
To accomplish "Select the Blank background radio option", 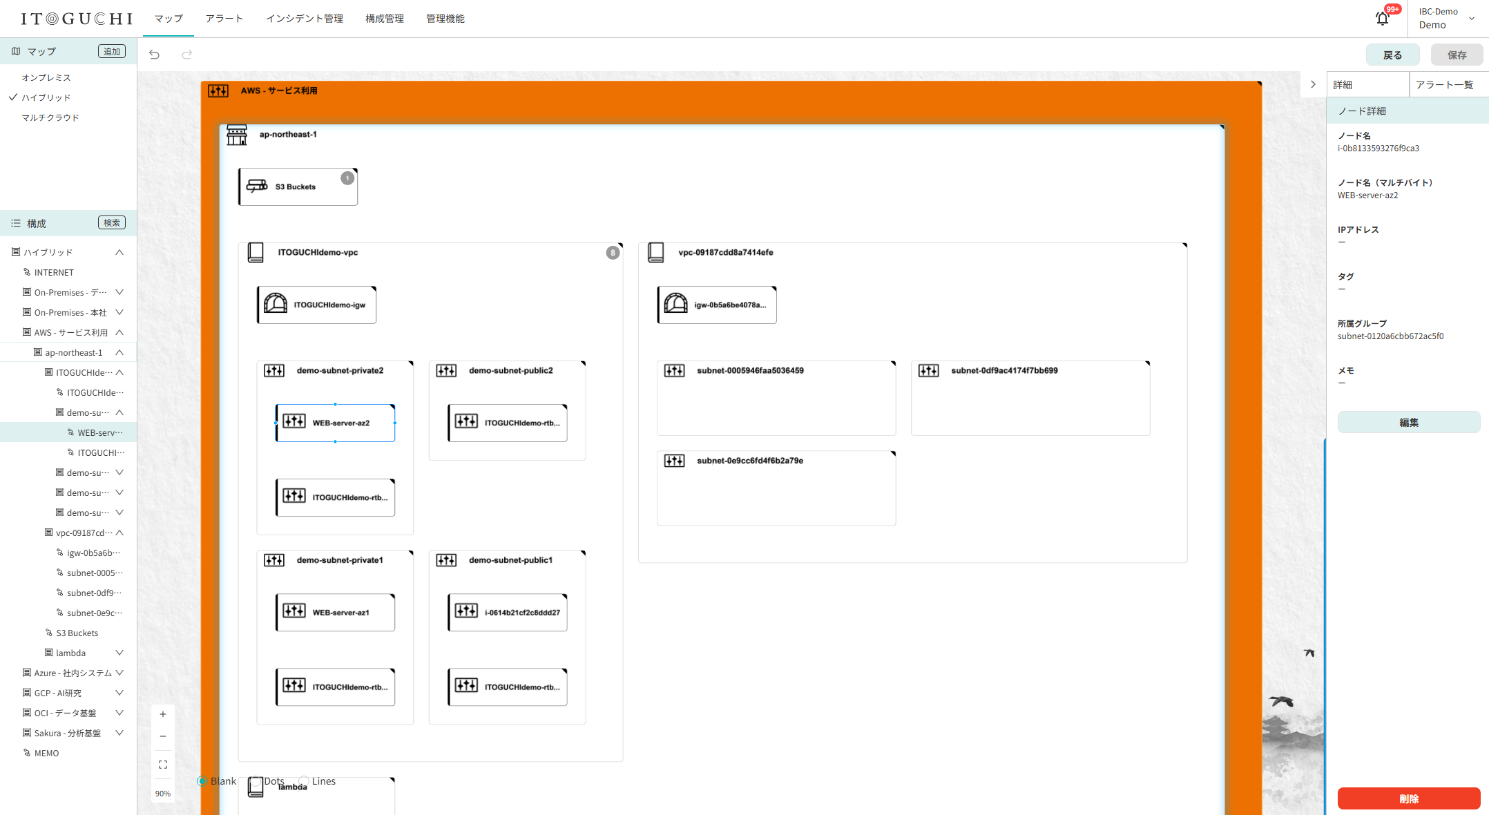I will (202, 781).
